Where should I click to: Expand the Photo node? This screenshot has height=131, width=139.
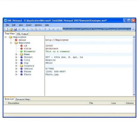point(16,74)
